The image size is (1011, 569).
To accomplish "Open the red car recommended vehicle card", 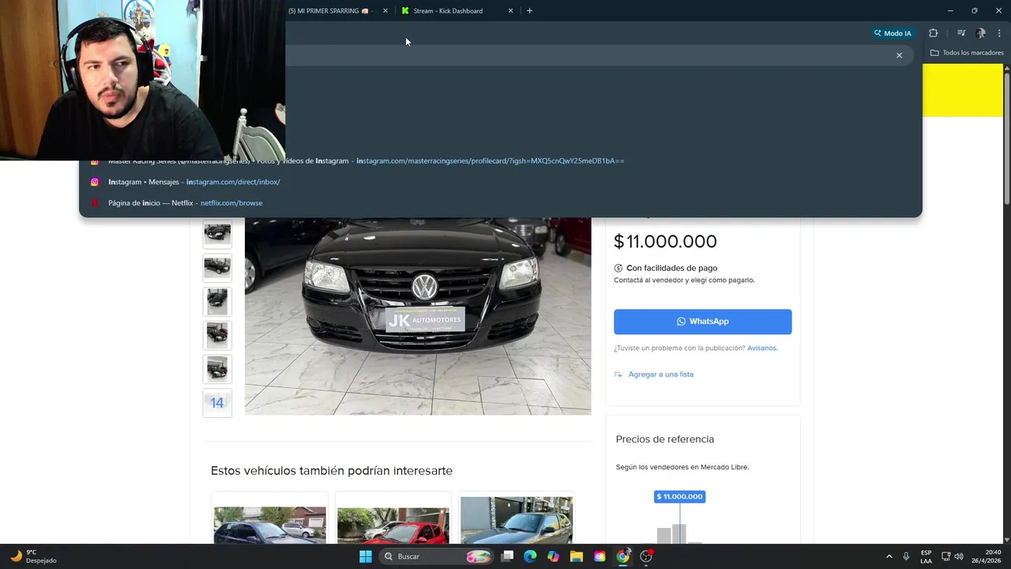I will coord(393,518).
